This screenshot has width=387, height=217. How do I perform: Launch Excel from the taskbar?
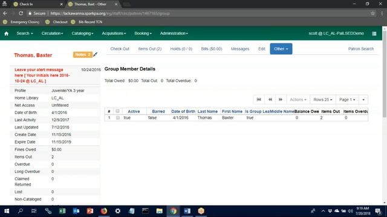(62, 211)
